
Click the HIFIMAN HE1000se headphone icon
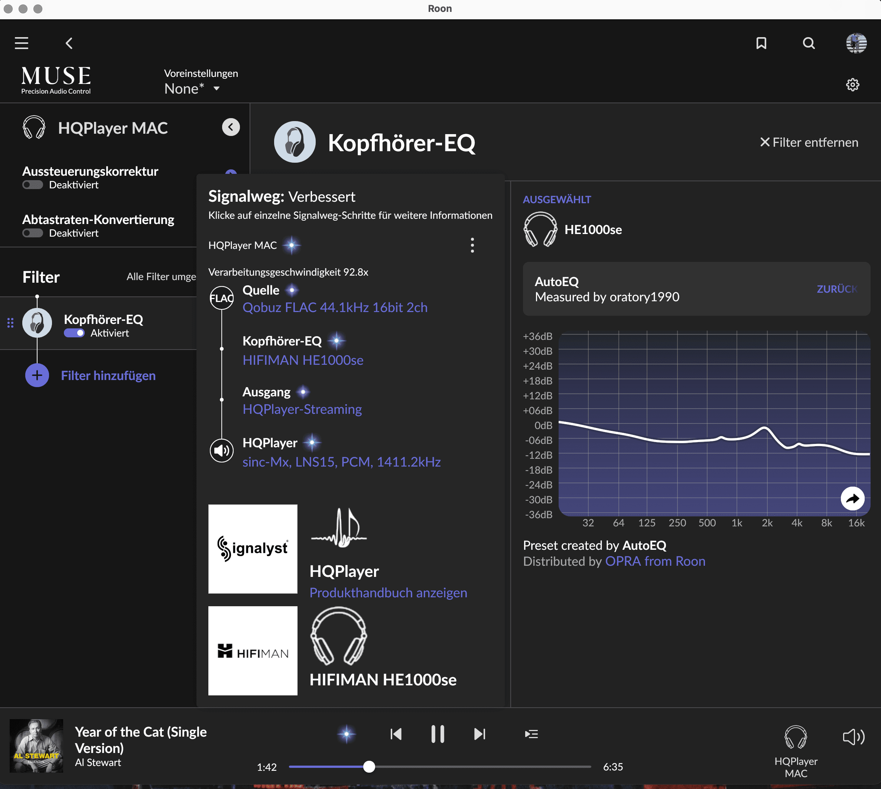click(339, 636)
